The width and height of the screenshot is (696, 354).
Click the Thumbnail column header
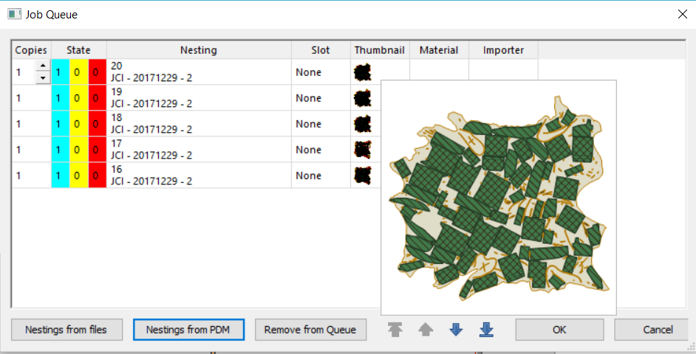click(x=380, y=50)
